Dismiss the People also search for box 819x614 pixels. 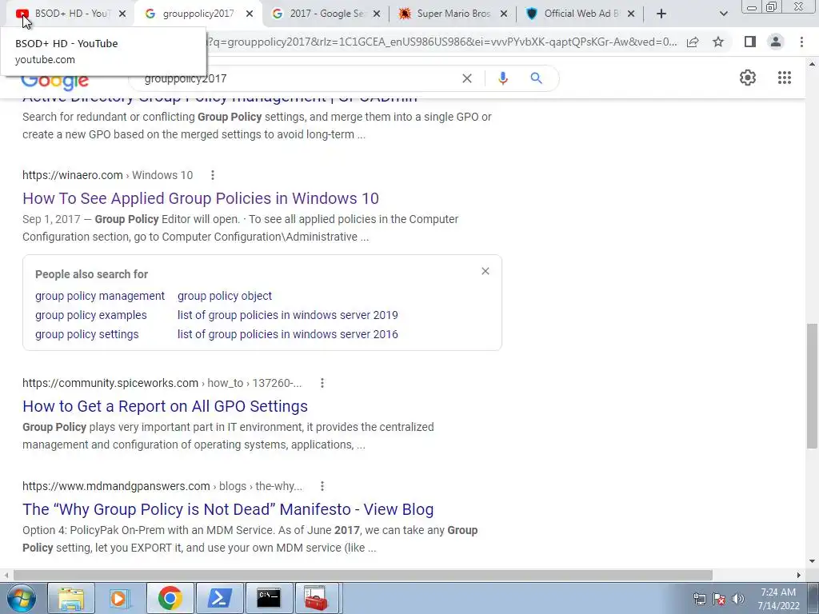pyautogui.click(x=485, y=271)
